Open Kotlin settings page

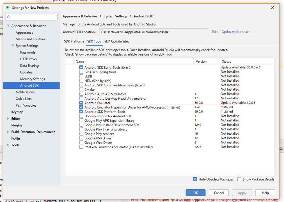tap(16, 139)
